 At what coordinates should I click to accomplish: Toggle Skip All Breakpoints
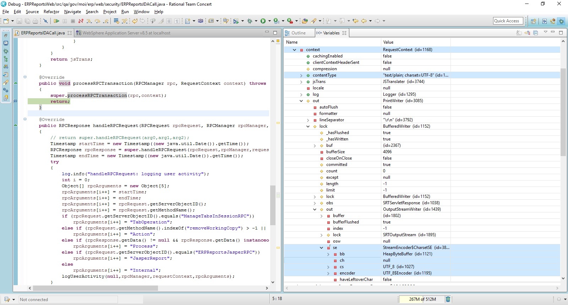pos(45,21)
